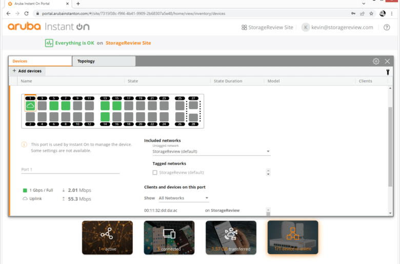Sort by Name column header
The width and height of the screenshot is (400, 264).
click(x=26, y=81)
